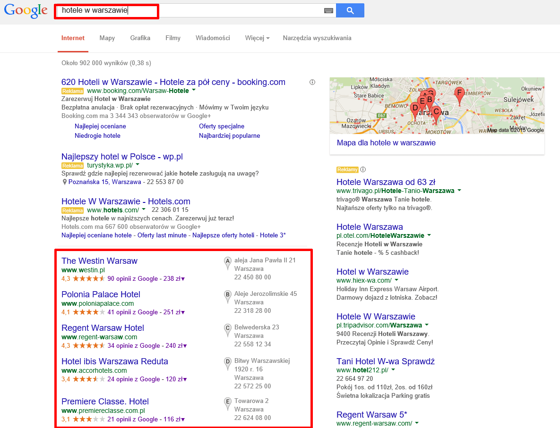Open 41 opinii z Google reviews link
The image size is (560, 428).
click(x=132, y=312)
